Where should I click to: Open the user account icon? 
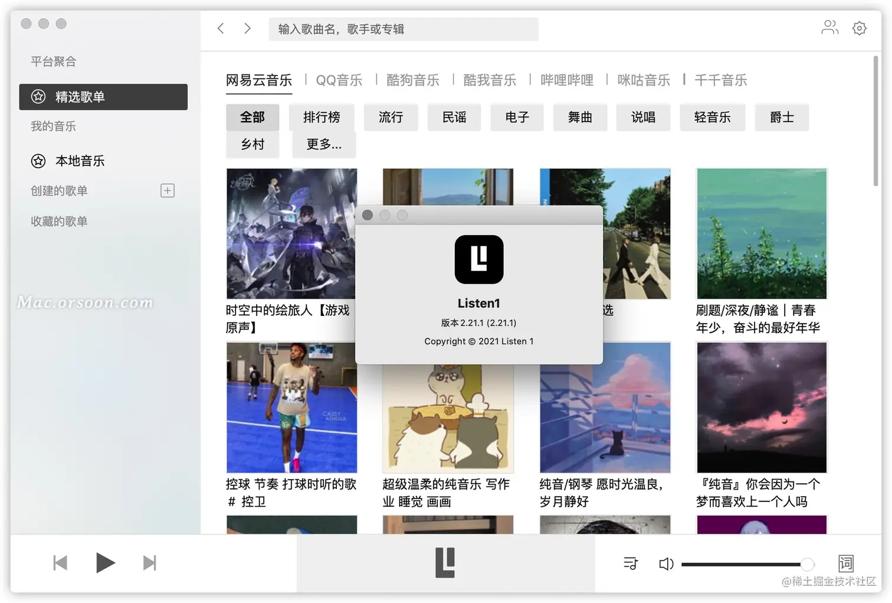pos(829,28)
